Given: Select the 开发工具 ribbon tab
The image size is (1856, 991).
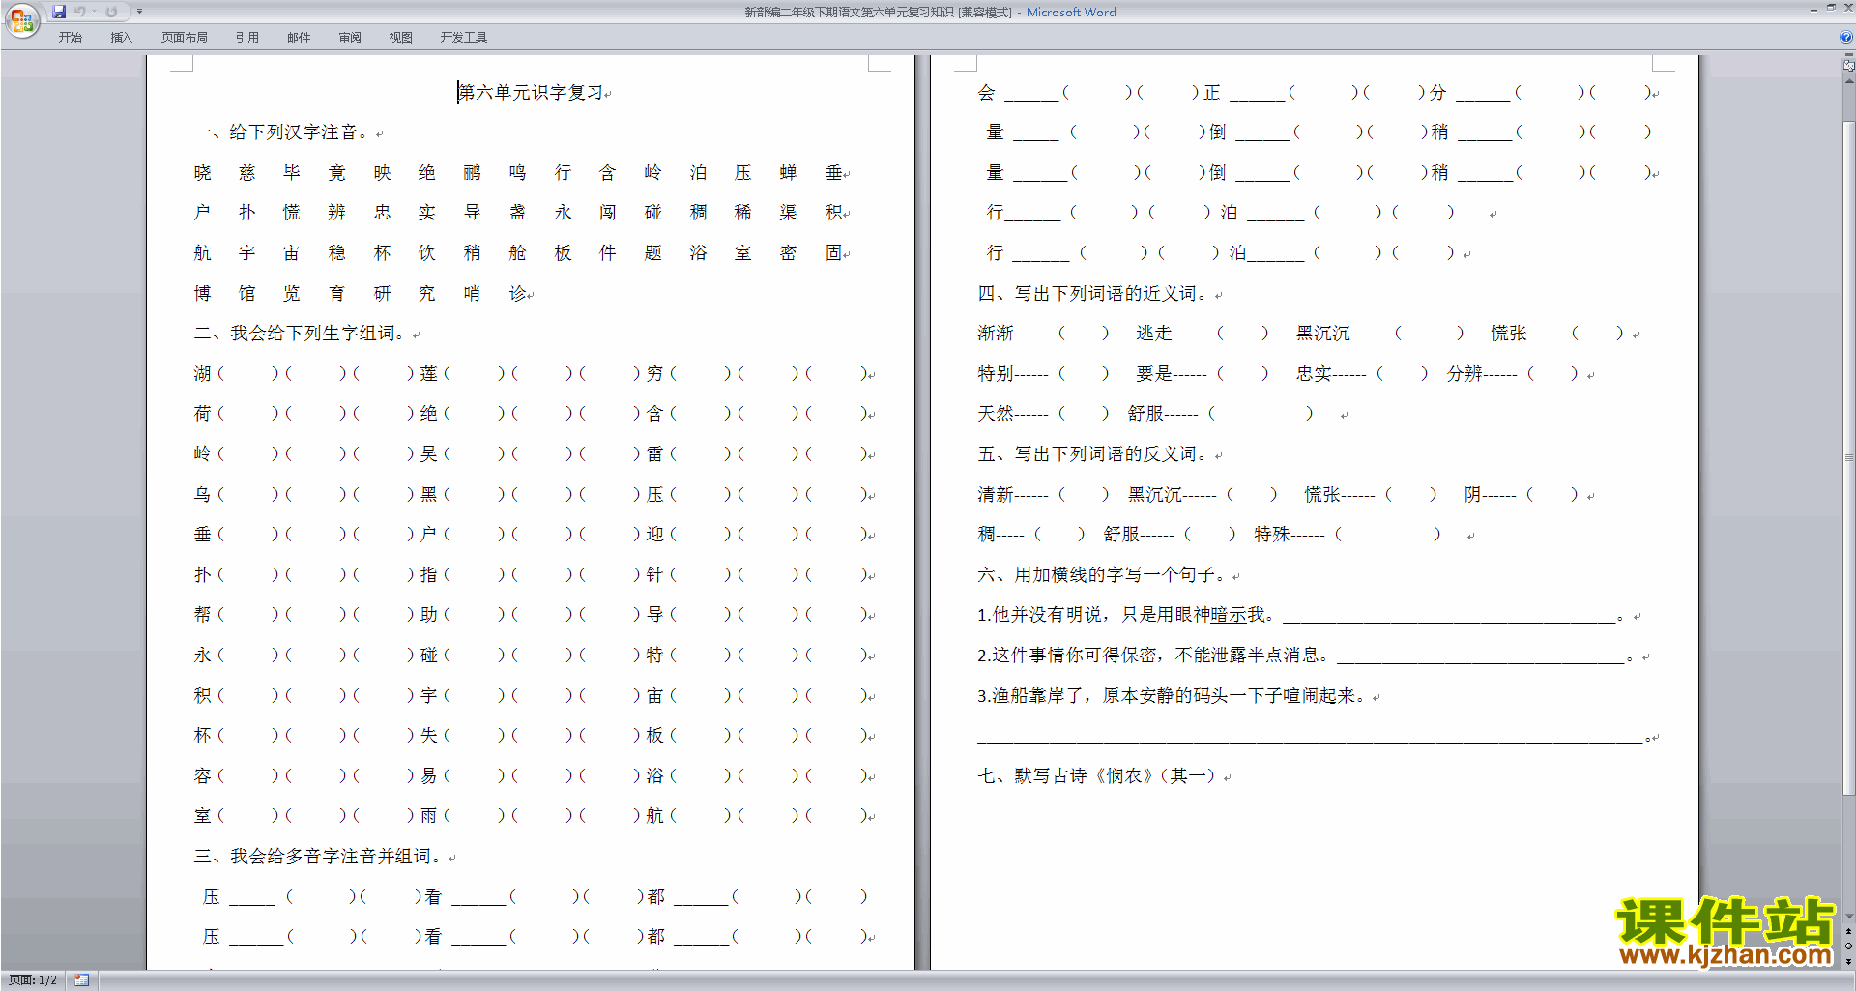Looking at the screenshot, I should [x=463, y=37].
